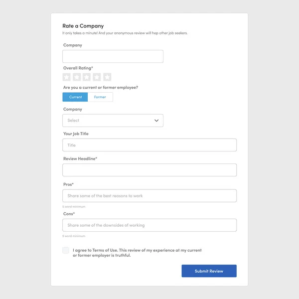Rate one star in Overall Rating
The image size is (299, 299).
(66, 77)
